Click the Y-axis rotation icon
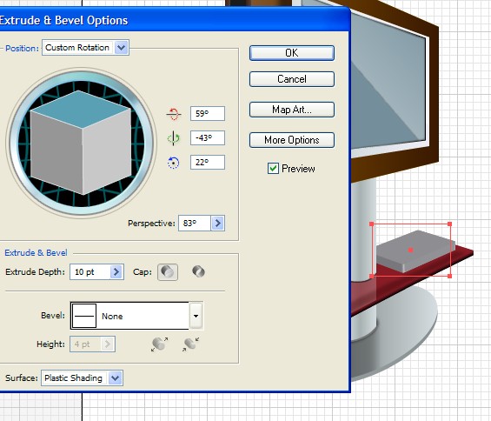The image size is (491, 421). pyautogui.click(x=174, y=138)
